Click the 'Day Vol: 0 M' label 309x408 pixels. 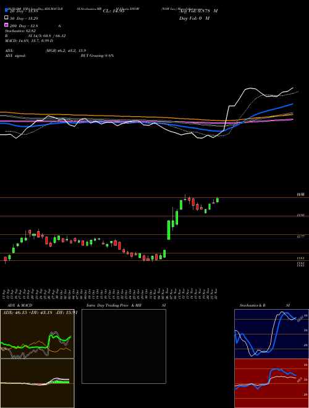[194, 18]
